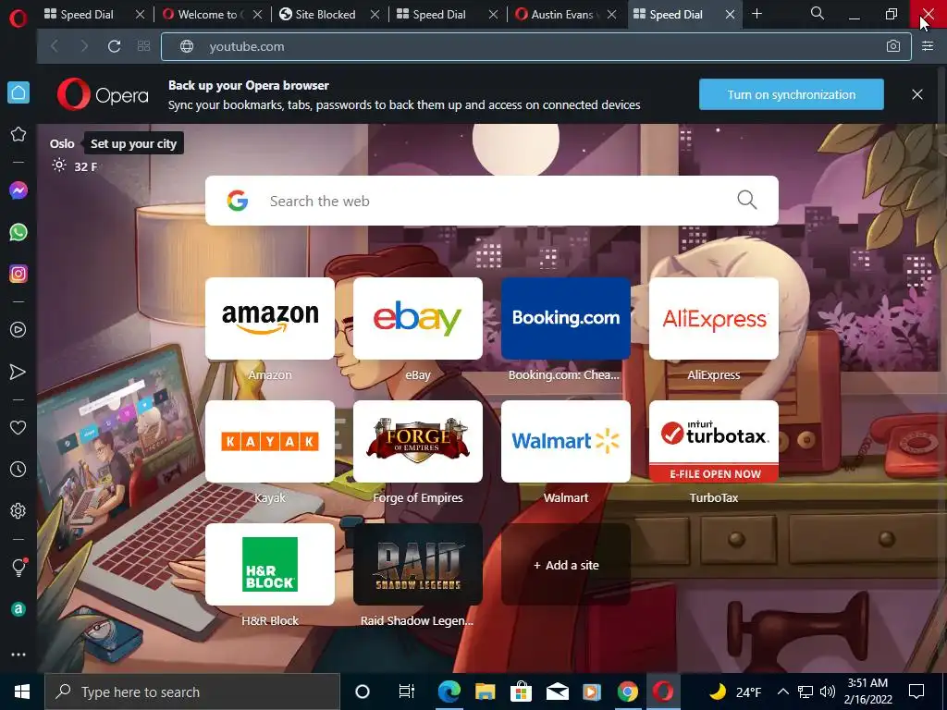Image resolution: width=947 pixels, height=710 pixels.
Task: Click the Search the web field
Action: [492, 201]
